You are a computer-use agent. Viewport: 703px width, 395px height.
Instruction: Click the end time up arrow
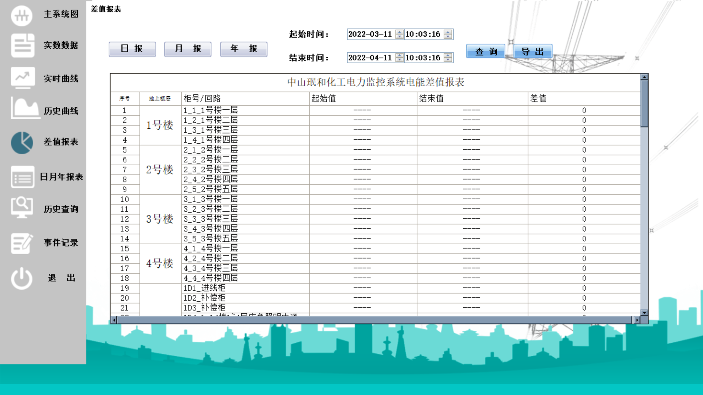click(447, 56)
